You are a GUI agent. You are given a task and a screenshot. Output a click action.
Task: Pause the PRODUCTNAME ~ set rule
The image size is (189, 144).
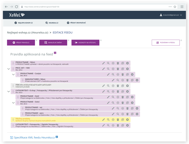pos(123,108)
